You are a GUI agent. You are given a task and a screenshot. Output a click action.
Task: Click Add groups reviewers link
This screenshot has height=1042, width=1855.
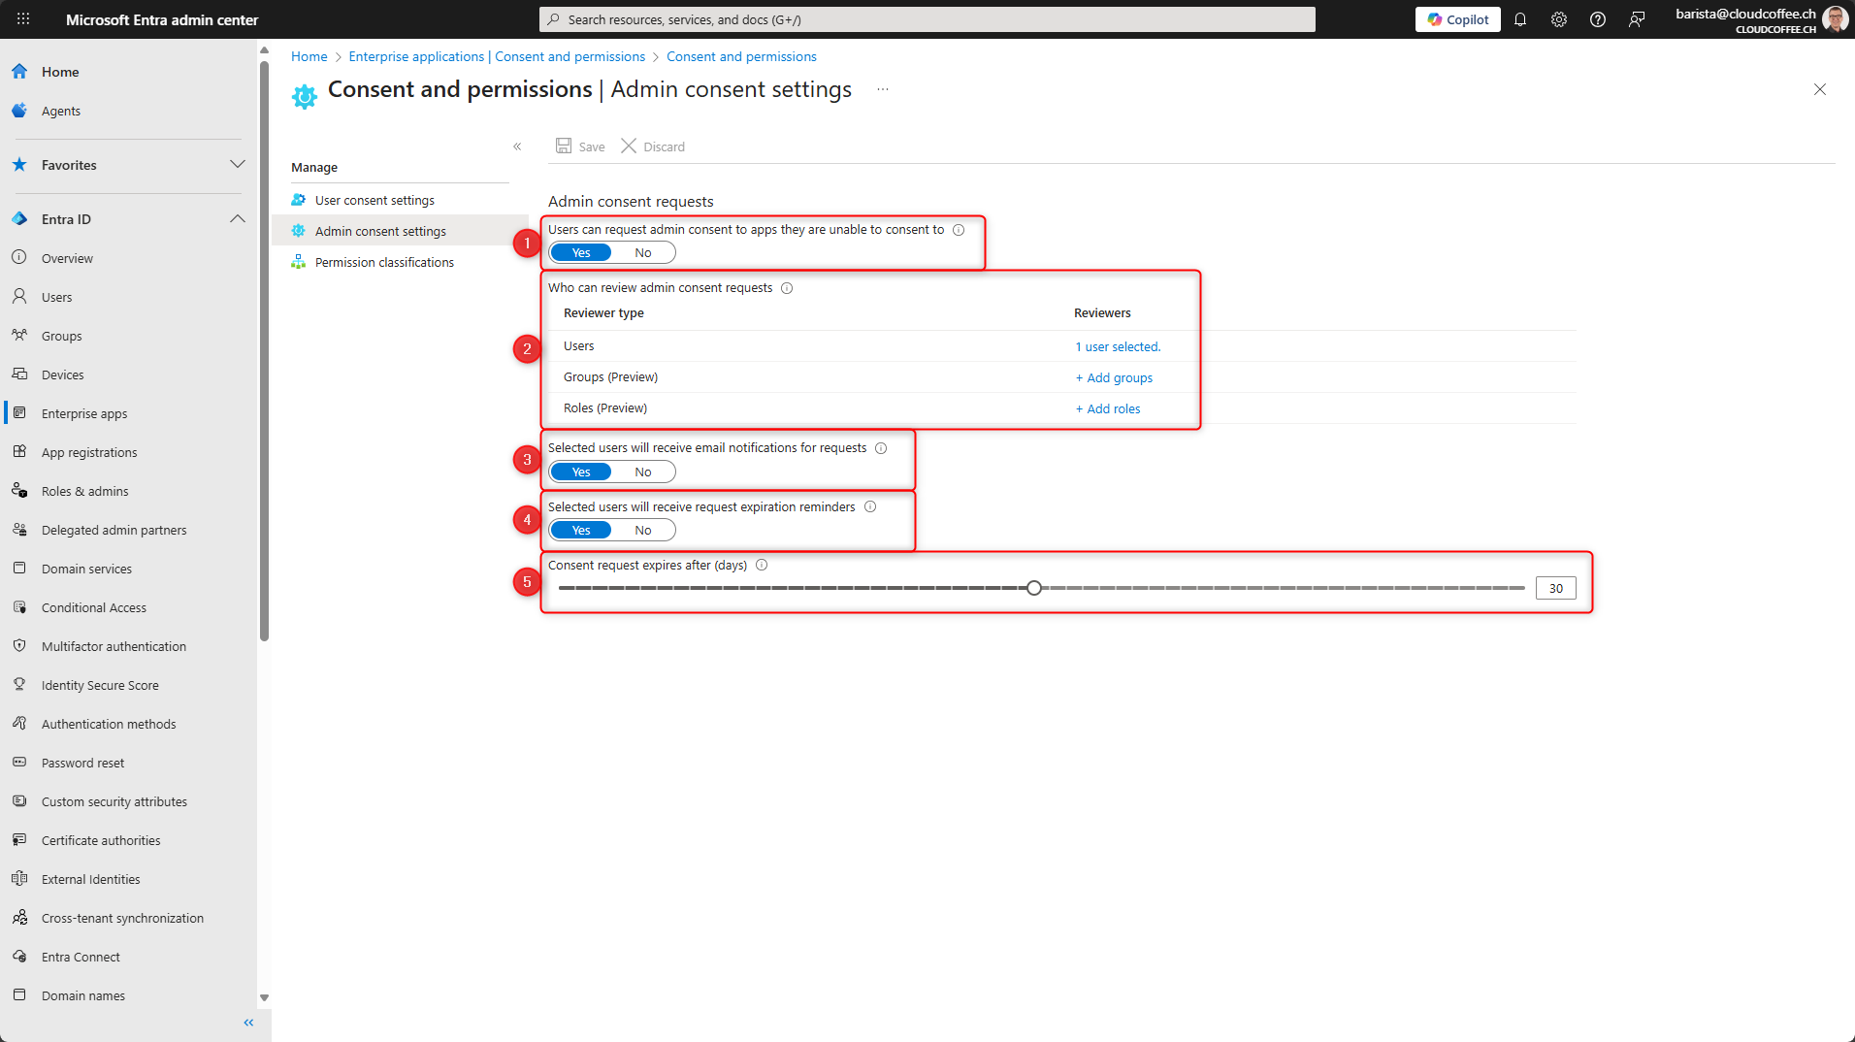click(1114, 377)
